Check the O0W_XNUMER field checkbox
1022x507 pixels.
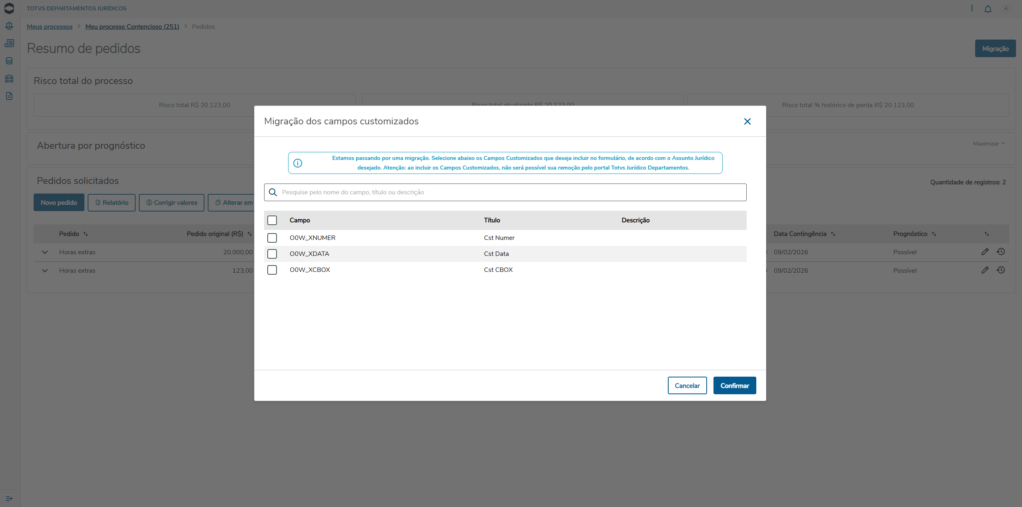point(272,238)
